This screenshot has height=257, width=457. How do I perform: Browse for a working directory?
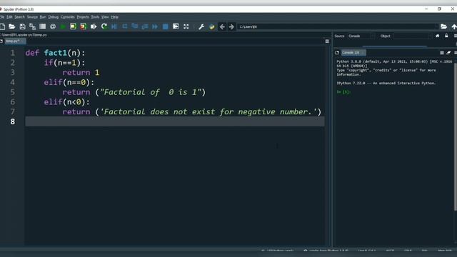coord(443,27)
